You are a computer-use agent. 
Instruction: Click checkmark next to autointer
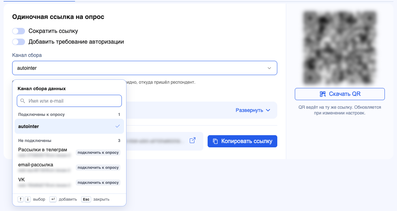point(118,126)
